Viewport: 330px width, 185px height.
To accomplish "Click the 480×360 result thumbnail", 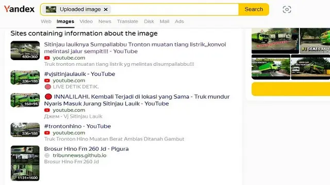I will (x=25, y=50).
